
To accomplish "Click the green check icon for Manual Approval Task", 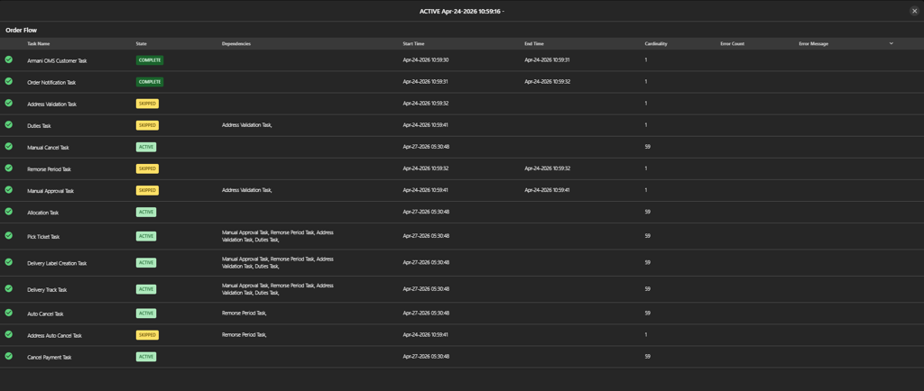I will point(9,190).
